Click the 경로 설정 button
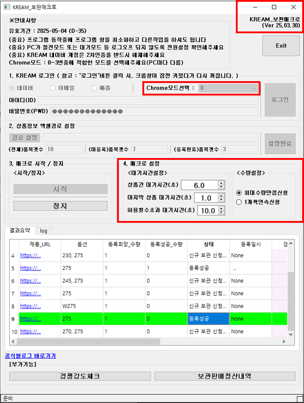The image size is (304, 403). (25, 138)
